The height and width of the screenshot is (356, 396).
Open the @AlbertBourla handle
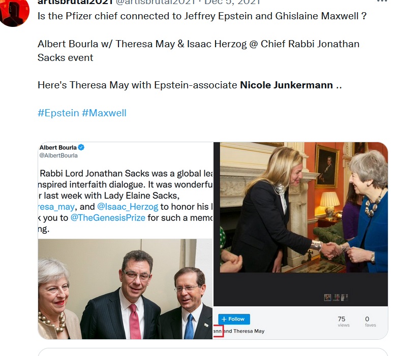click(x=58, y=155)
